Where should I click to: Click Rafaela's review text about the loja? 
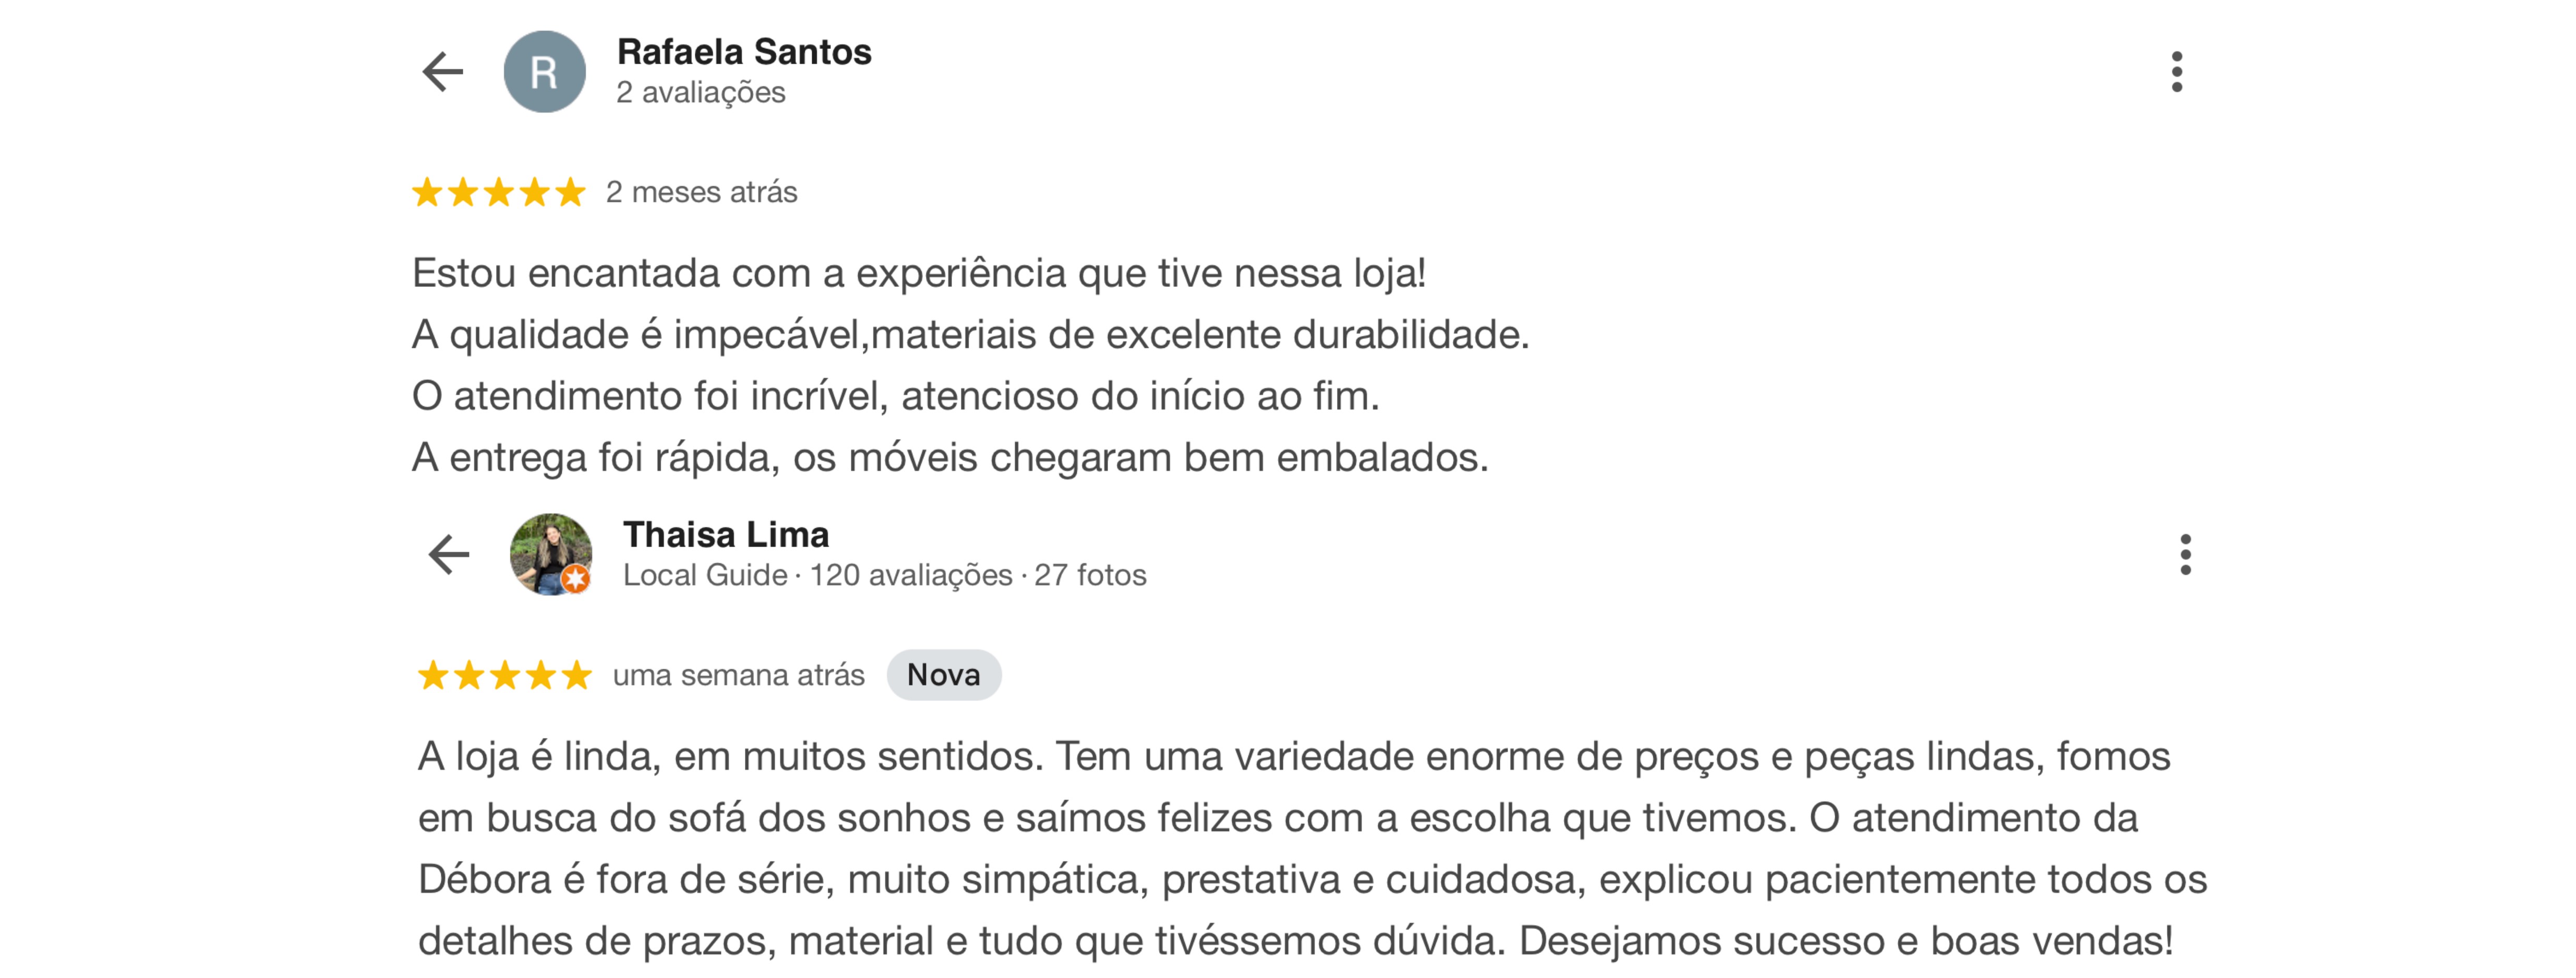pyautogui.click(x=970, y=365)
